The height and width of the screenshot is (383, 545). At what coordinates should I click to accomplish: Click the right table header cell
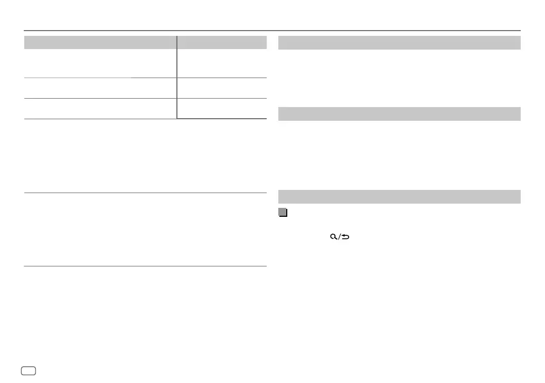(x=222, y=42)
